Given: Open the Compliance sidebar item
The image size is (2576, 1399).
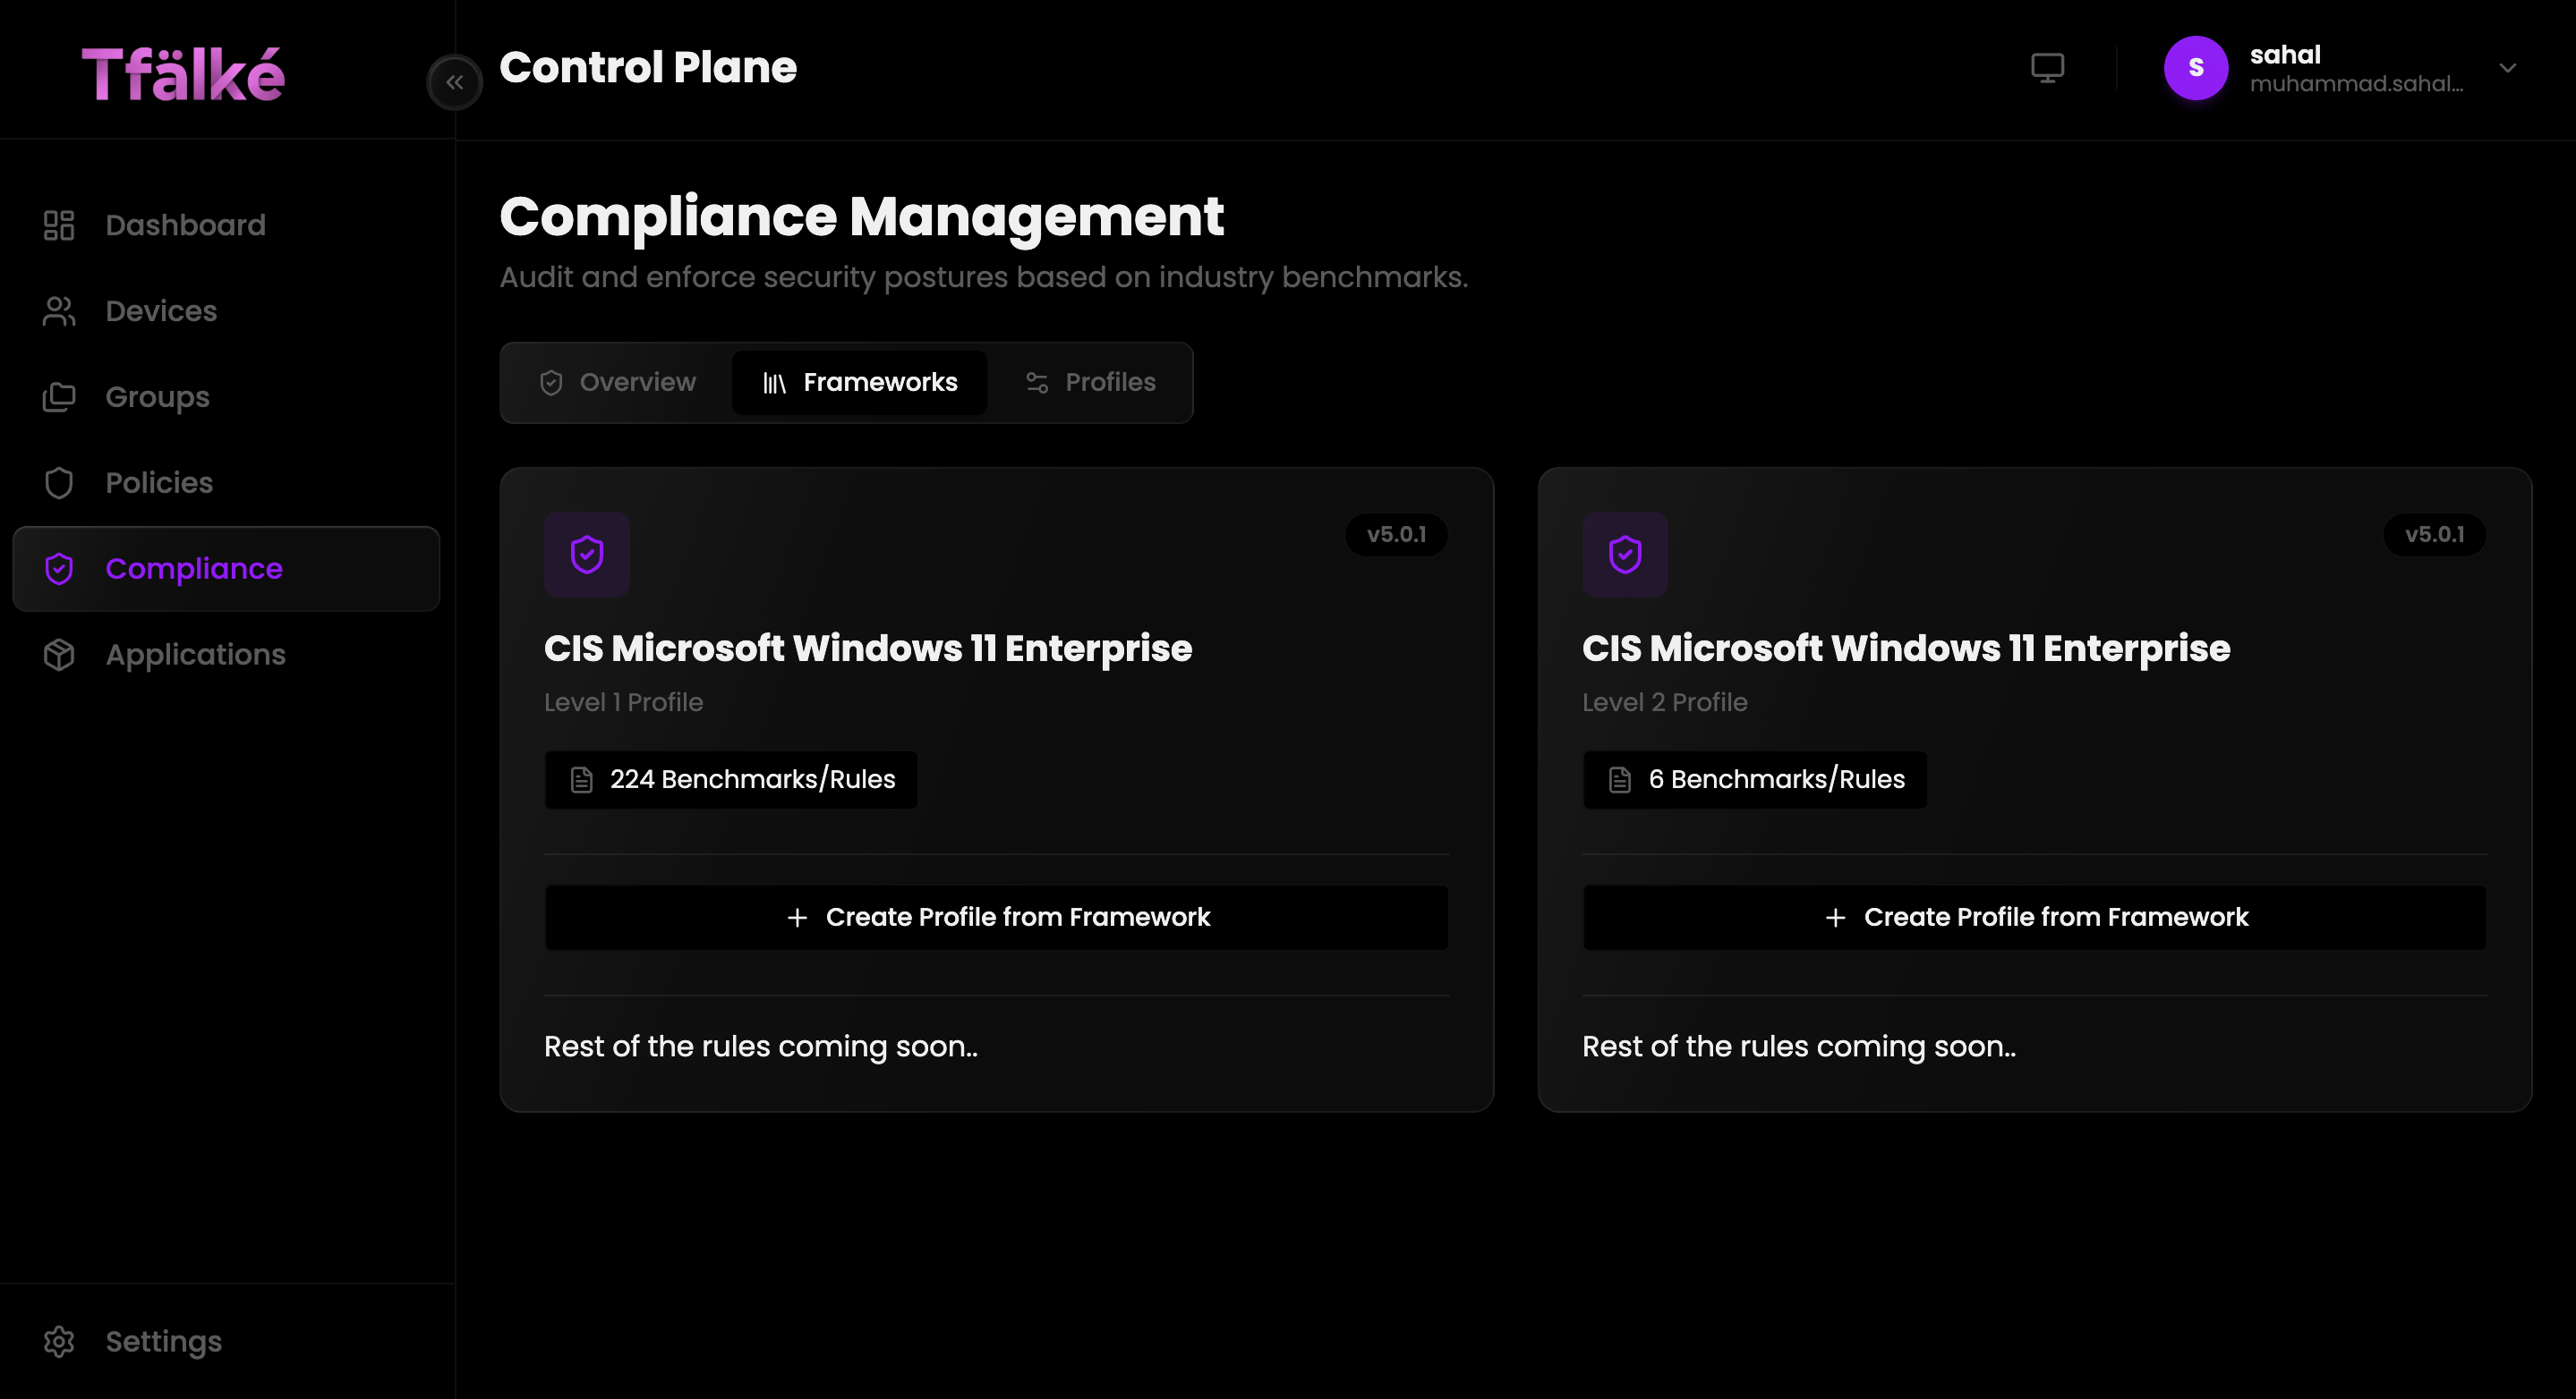Looking at the screenshot, I should (226, 569).
